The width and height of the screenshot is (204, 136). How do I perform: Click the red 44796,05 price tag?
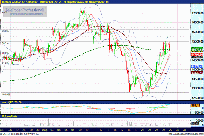[197, 54]
